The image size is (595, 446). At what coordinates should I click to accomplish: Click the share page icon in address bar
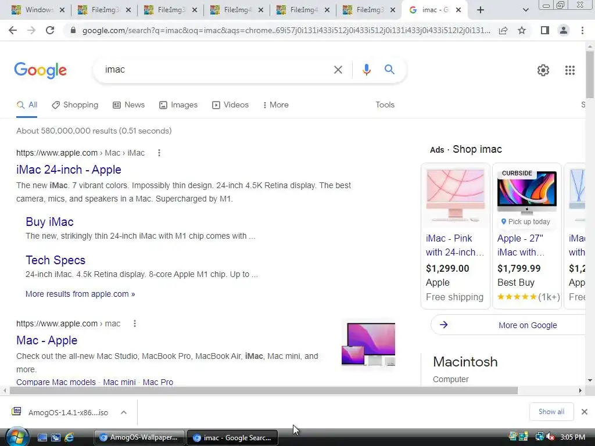(x=503, y=30)
